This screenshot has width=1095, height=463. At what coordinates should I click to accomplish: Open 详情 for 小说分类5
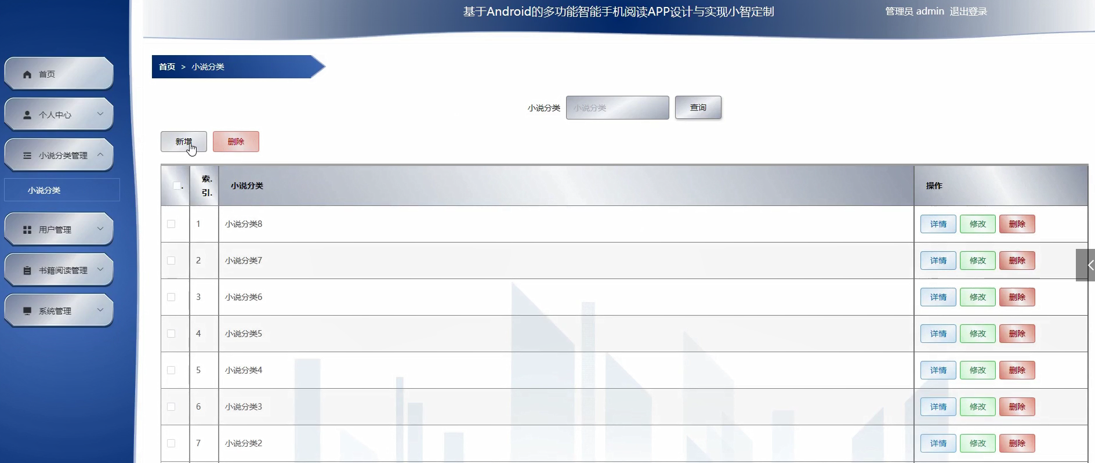pos(938,334)
